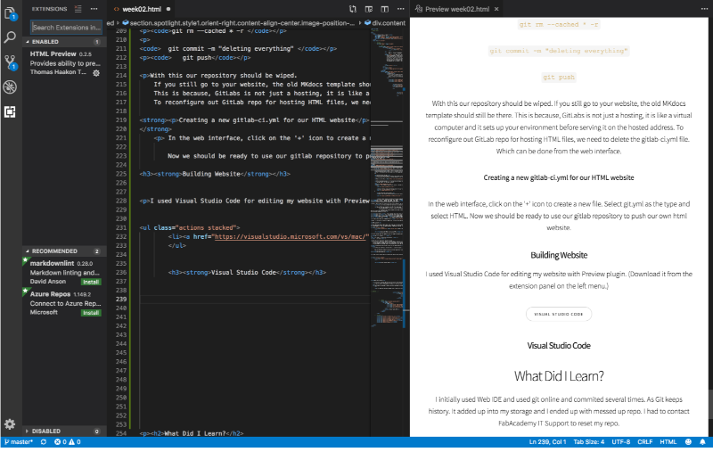Install the markdownlint extension
The width and height of the screenshot is (713, 452).
pyautogui.click(x=91, y=282)
